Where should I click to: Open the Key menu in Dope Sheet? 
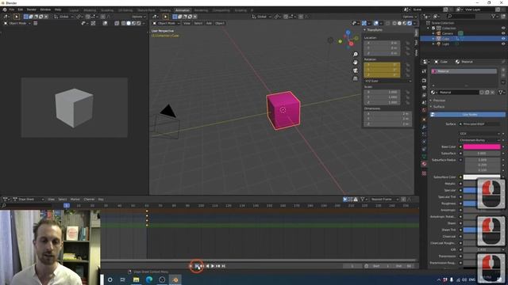[x=101, y=199]
